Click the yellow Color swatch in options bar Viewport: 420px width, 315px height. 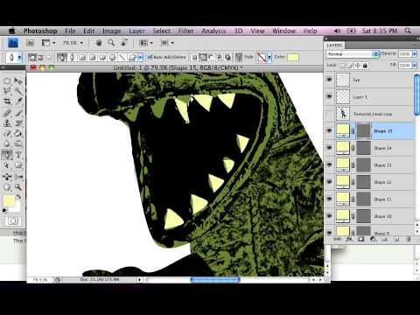tap(293, 57)
